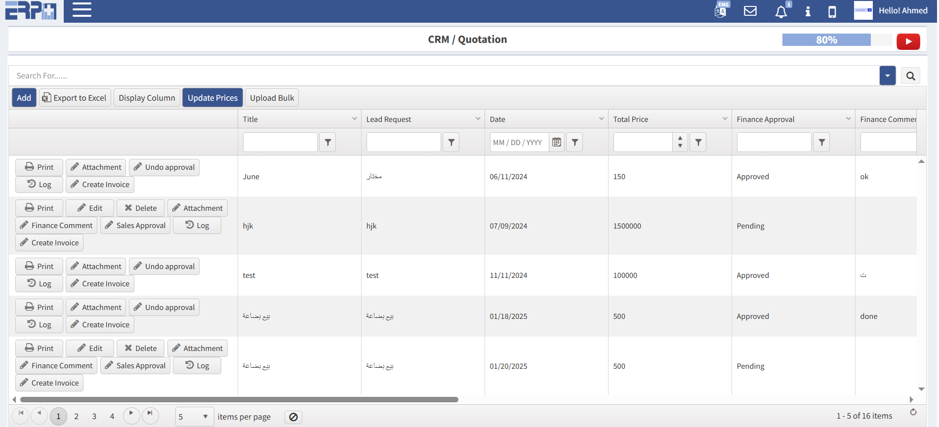939x427 pixels.
Task: Click the mobile phone icon in header
Action: (x=832, y=11)
